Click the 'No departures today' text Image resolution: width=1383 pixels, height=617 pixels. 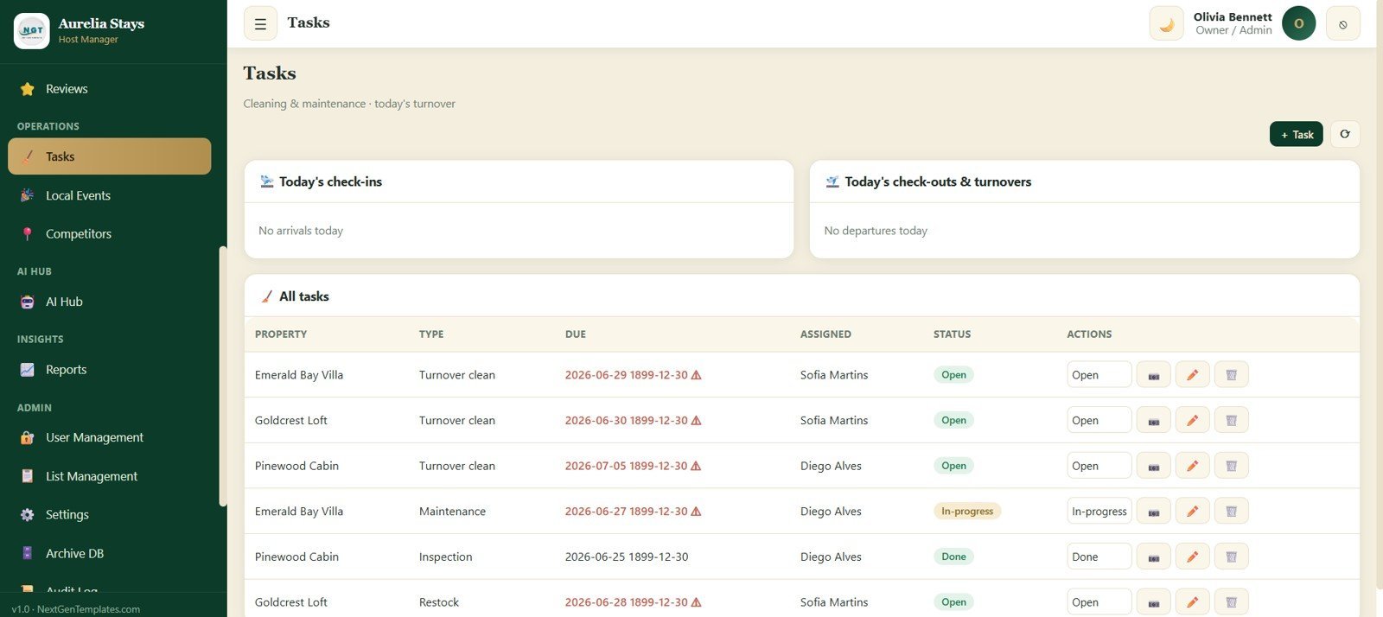coord(876,231)
